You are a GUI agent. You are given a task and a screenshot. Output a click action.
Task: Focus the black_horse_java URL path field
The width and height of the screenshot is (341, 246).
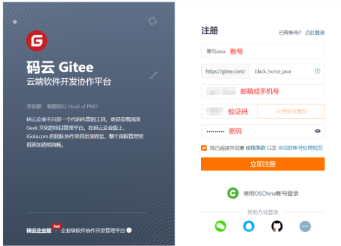(287, 71)
